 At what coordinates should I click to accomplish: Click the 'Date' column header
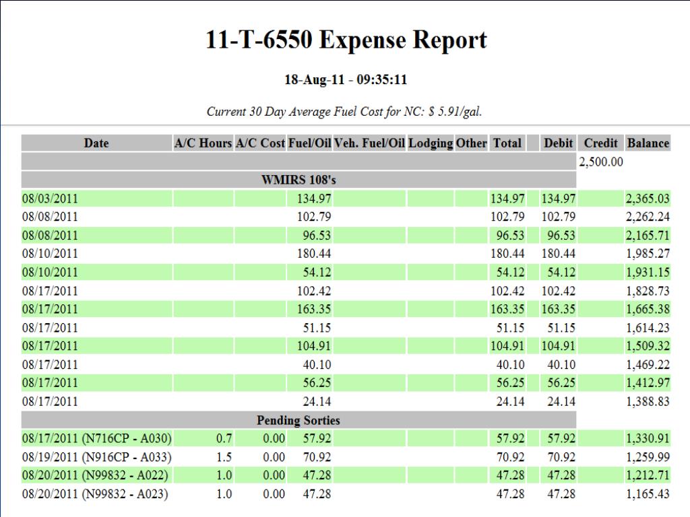click(x=96, y=143)
